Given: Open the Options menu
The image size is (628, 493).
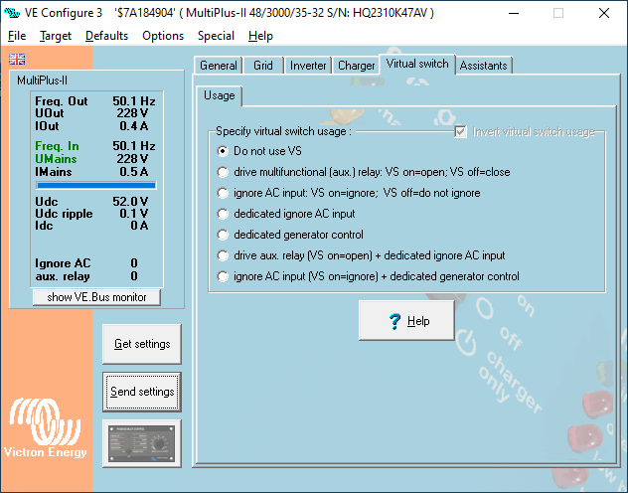Looking at the screenshot, I should tap(163, 36).
